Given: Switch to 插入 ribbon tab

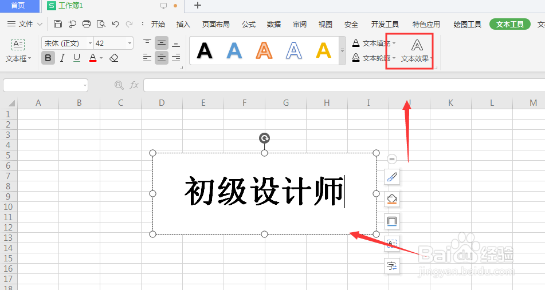Looking at the screenshot, I should pyautogui.click(x=183, y=24).
